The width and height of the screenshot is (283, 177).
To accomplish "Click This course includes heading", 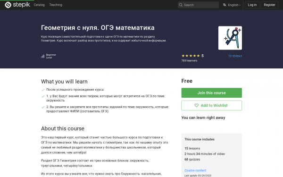I will [200, 139].
